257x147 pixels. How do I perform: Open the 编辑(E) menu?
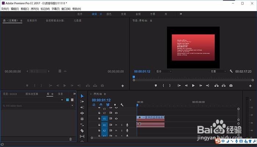coord(15,9)
